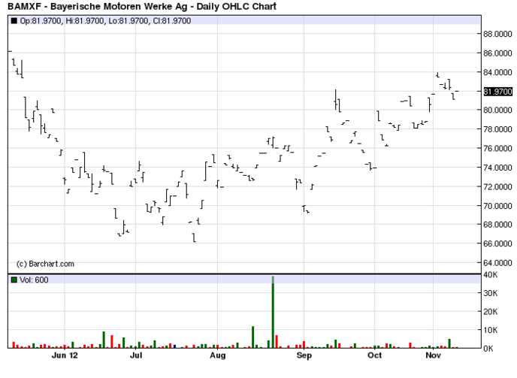Image resolution: width=517 pixels, height=378 pixels.
Task: Click the 40K volume axis label
Action: click(490, 275)
